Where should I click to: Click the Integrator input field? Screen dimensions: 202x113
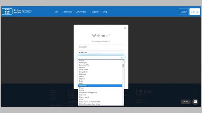101,47
